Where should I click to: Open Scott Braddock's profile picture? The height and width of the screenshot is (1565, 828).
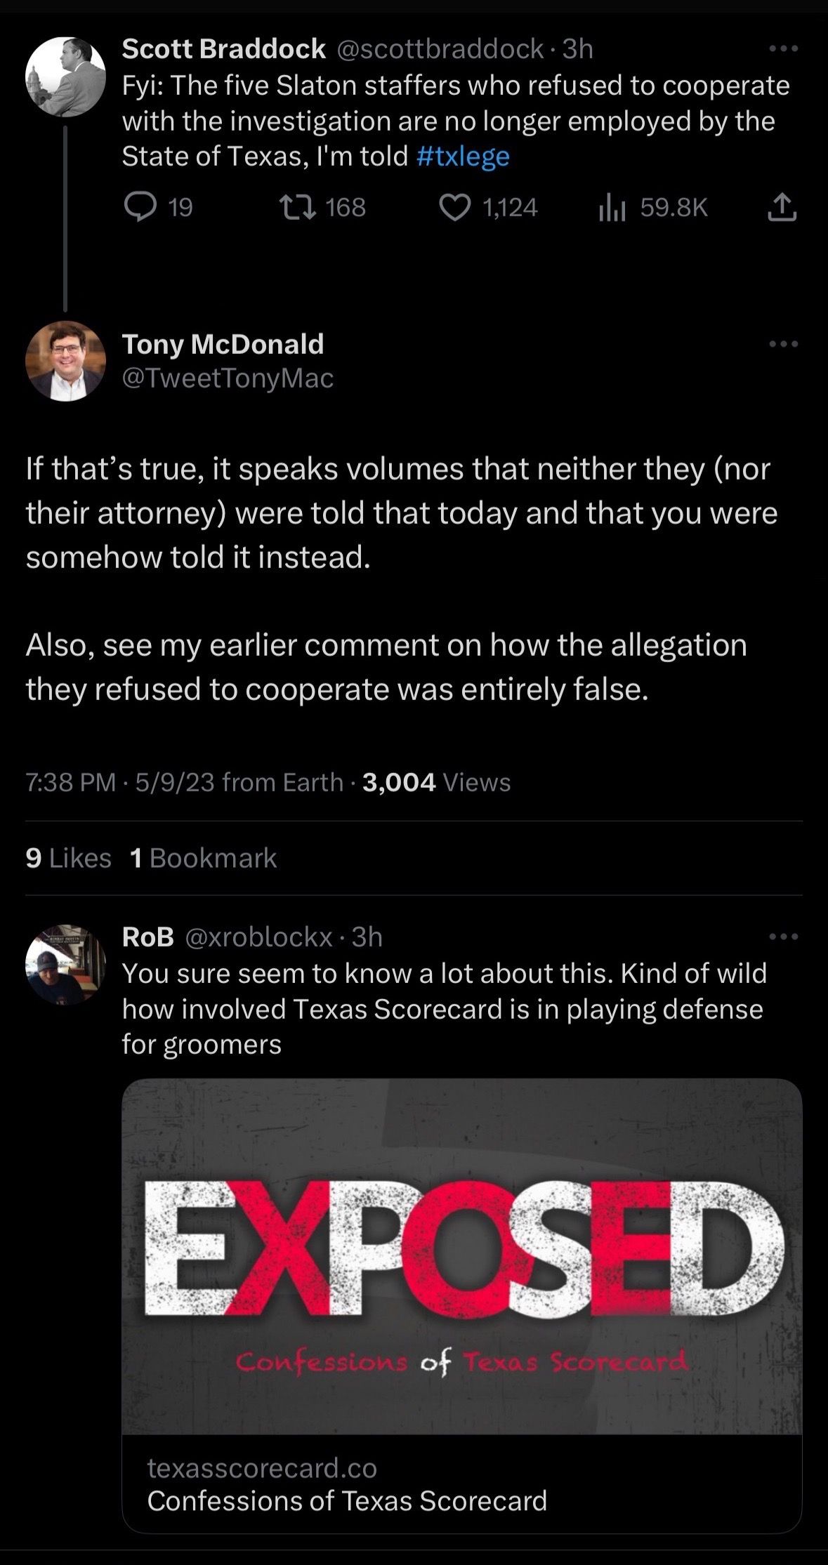[x=65, y=76]
